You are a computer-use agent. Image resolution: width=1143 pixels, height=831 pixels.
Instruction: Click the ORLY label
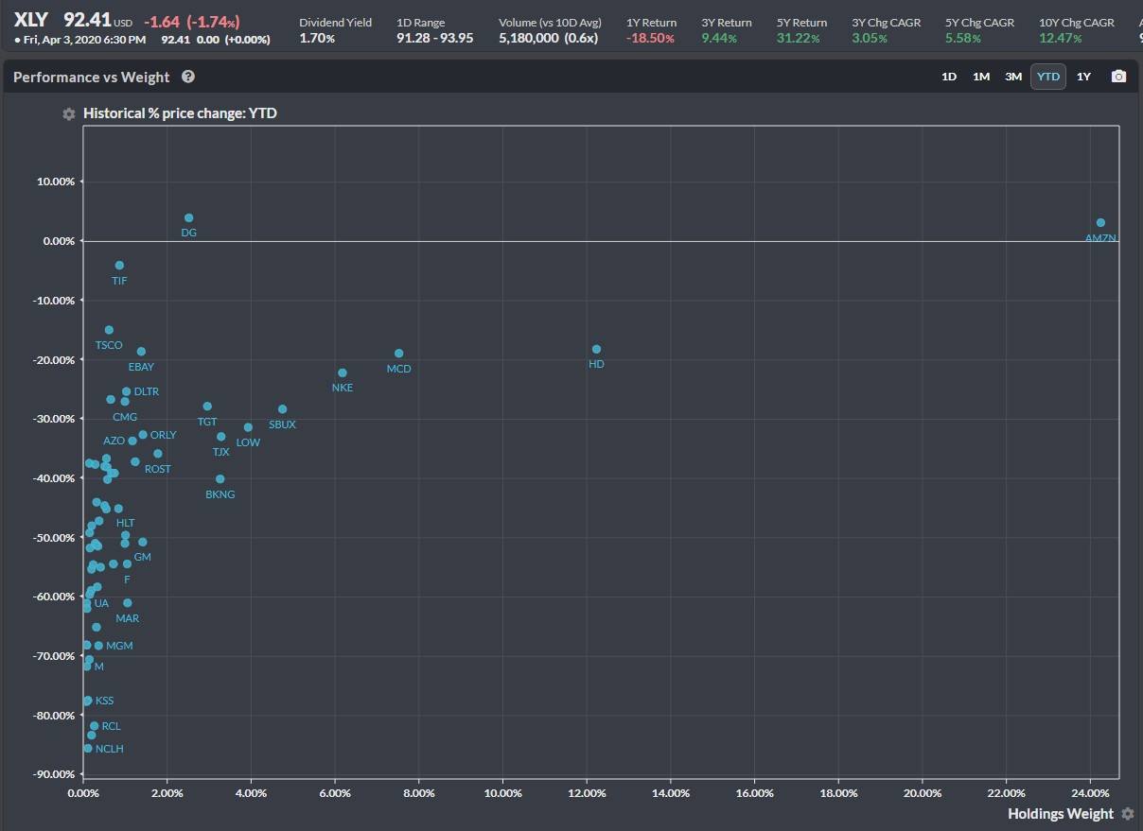pyautogui.click(x=163, y=435)
